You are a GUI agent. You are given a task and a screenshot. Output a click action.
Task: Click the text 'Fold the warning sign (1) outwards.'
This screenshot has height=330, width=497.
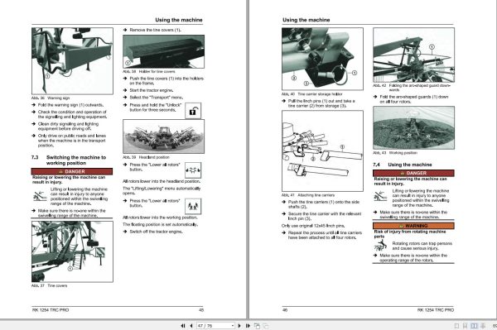tap(70, 105)
